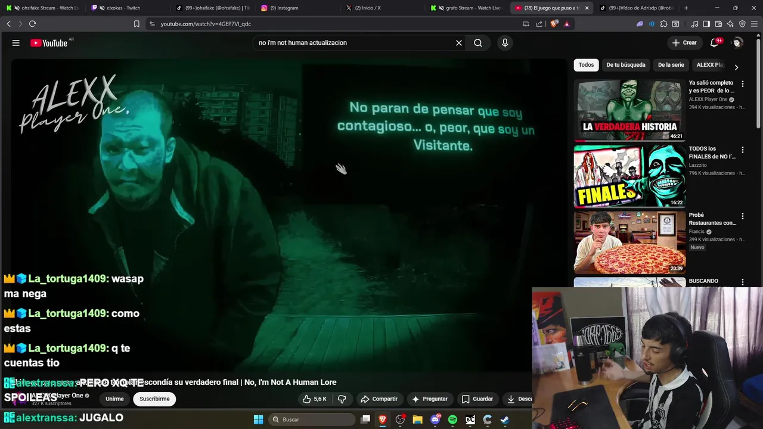Switch to the grafo Stream tab
Viewport: 763px width, 429px height.
coord(467,8)
